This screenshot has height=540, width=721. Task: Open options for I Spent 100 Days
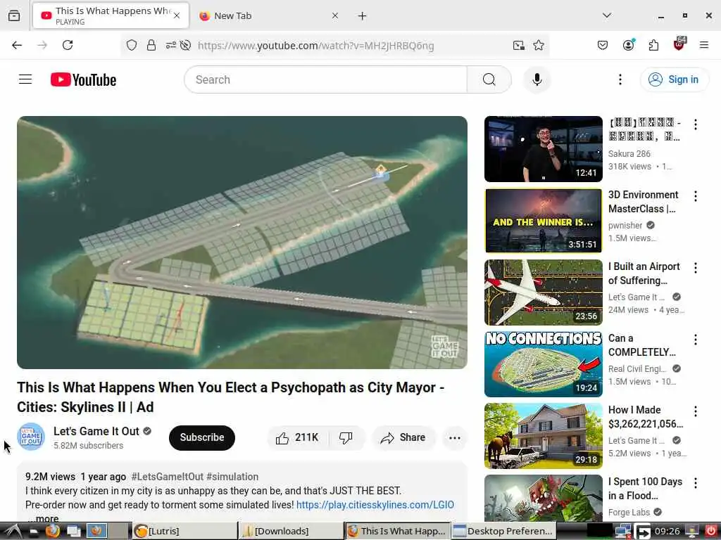695,482
